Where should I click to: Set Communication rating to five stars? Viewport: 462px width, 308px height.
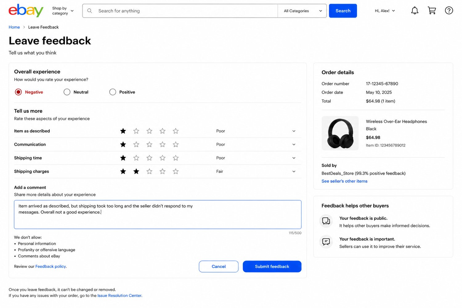(x=176, y=144)
